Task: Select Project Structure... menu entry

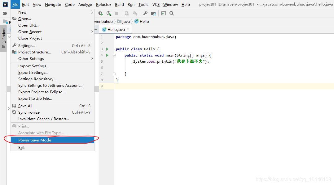Action: [52, 52]
